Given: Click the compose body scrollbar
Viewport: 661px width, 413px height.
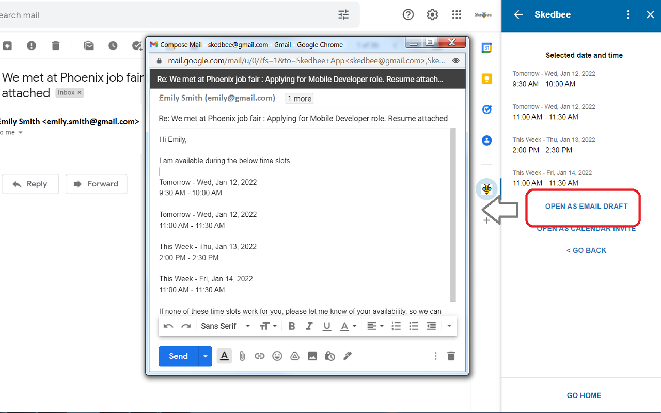Looking at the screenshot, I should tap(453, 215).
